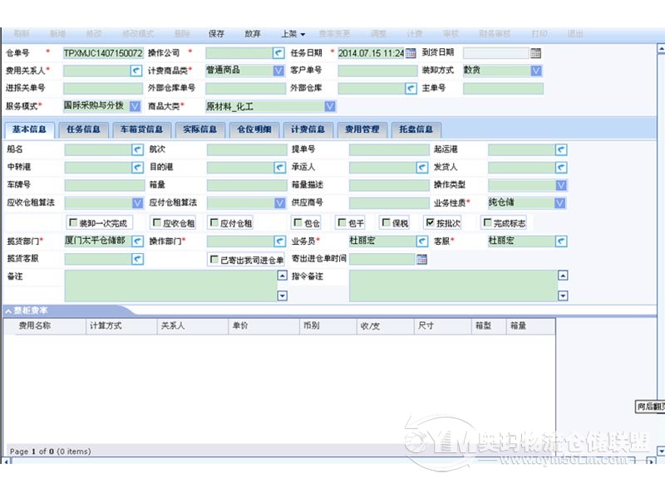Viewport: 665px width, 498px height.
Task: Expand the 装卸方式 dropdown
Action: pos(536,71)
